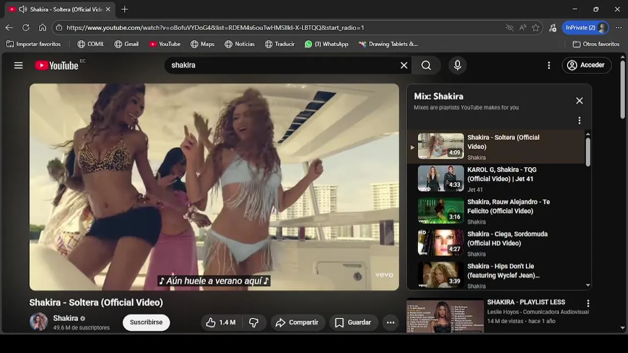Click the video player area

point(214,187)
